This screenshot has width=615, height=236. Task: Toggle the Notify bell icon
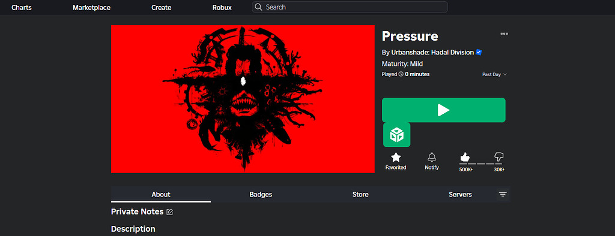coord(432,158)
